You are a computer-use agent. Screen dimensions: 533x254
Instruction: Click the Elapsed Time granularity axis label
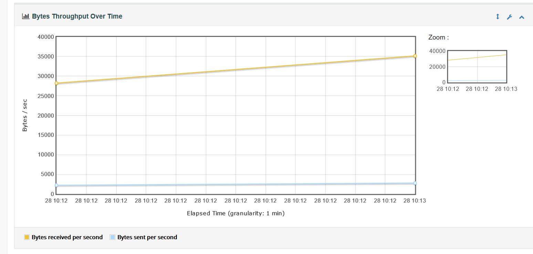tap(236, 213)
